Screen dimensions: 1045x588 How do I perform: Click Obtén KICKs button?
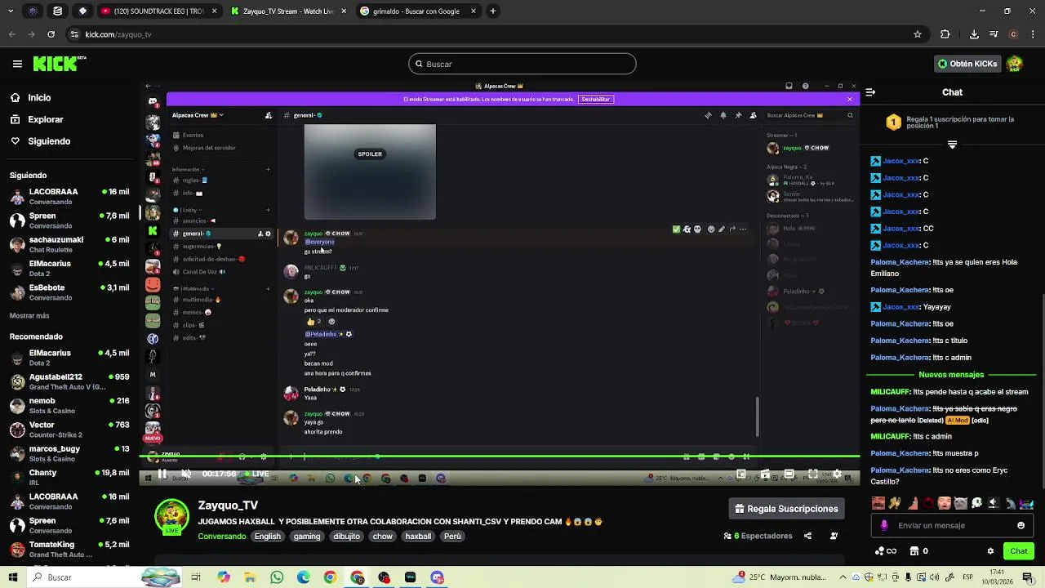[967, 64]
